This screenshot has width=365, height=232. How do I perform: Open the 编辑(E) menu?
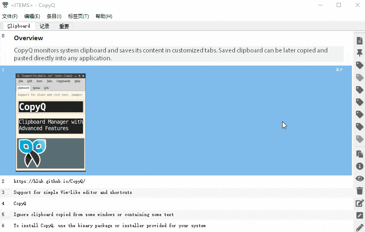(x=32, y=16)
